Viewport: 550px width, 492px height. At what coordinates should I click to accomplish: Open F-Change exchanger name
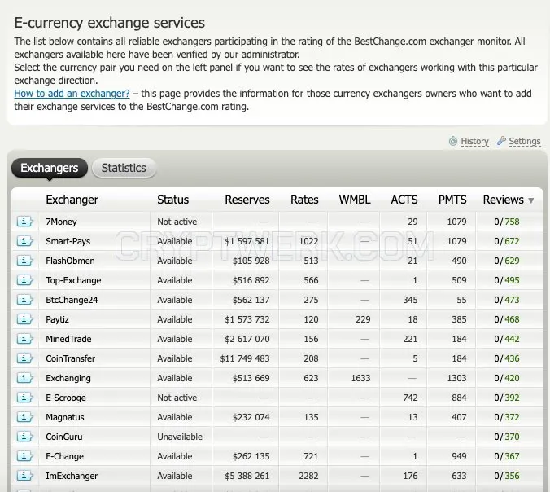(x=64, y=456)
